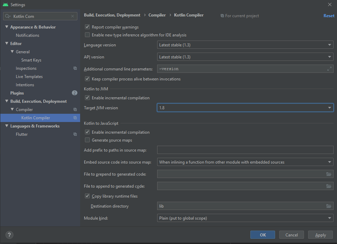Image resolution: width=337 pixels, height=244 pixels.
Task: Clear the search field with X icon
Action: (x=72, y=16)
